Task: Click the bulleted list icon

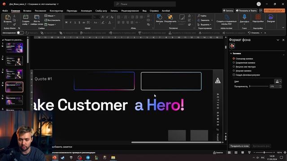Action: point(119,17)
